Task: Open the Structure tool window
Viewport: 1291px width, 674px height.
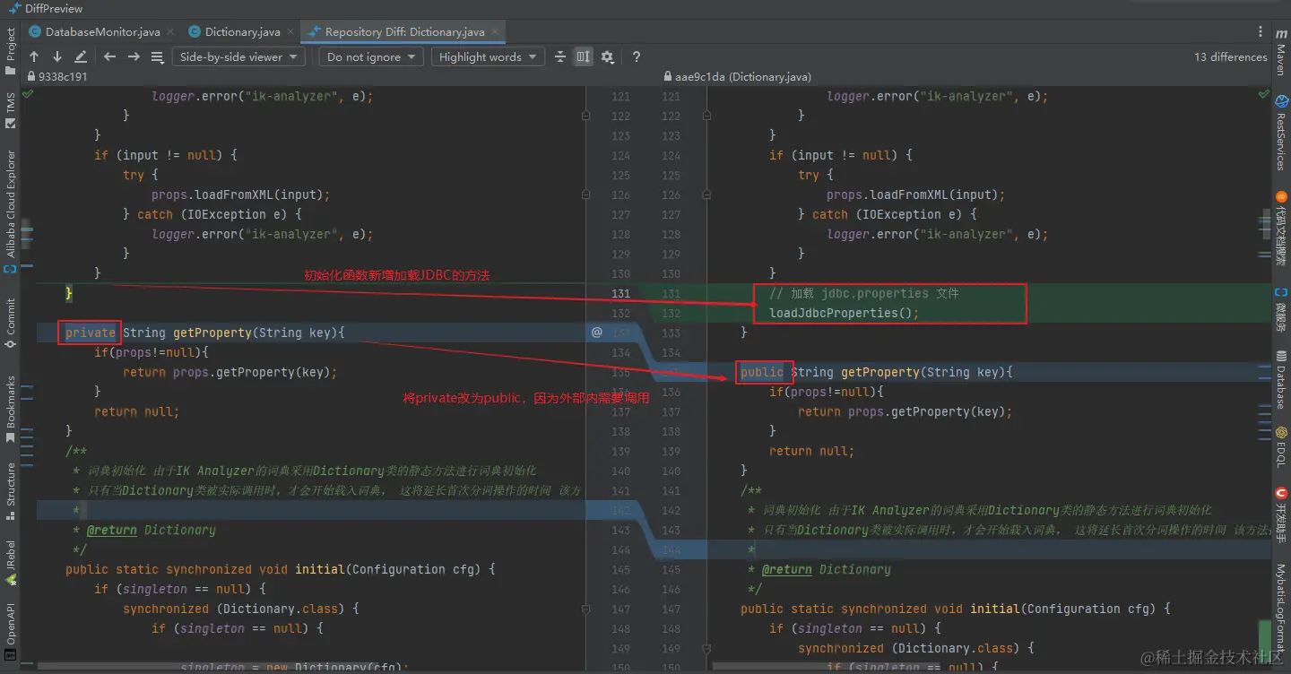Action: click(x=11, y=491)
